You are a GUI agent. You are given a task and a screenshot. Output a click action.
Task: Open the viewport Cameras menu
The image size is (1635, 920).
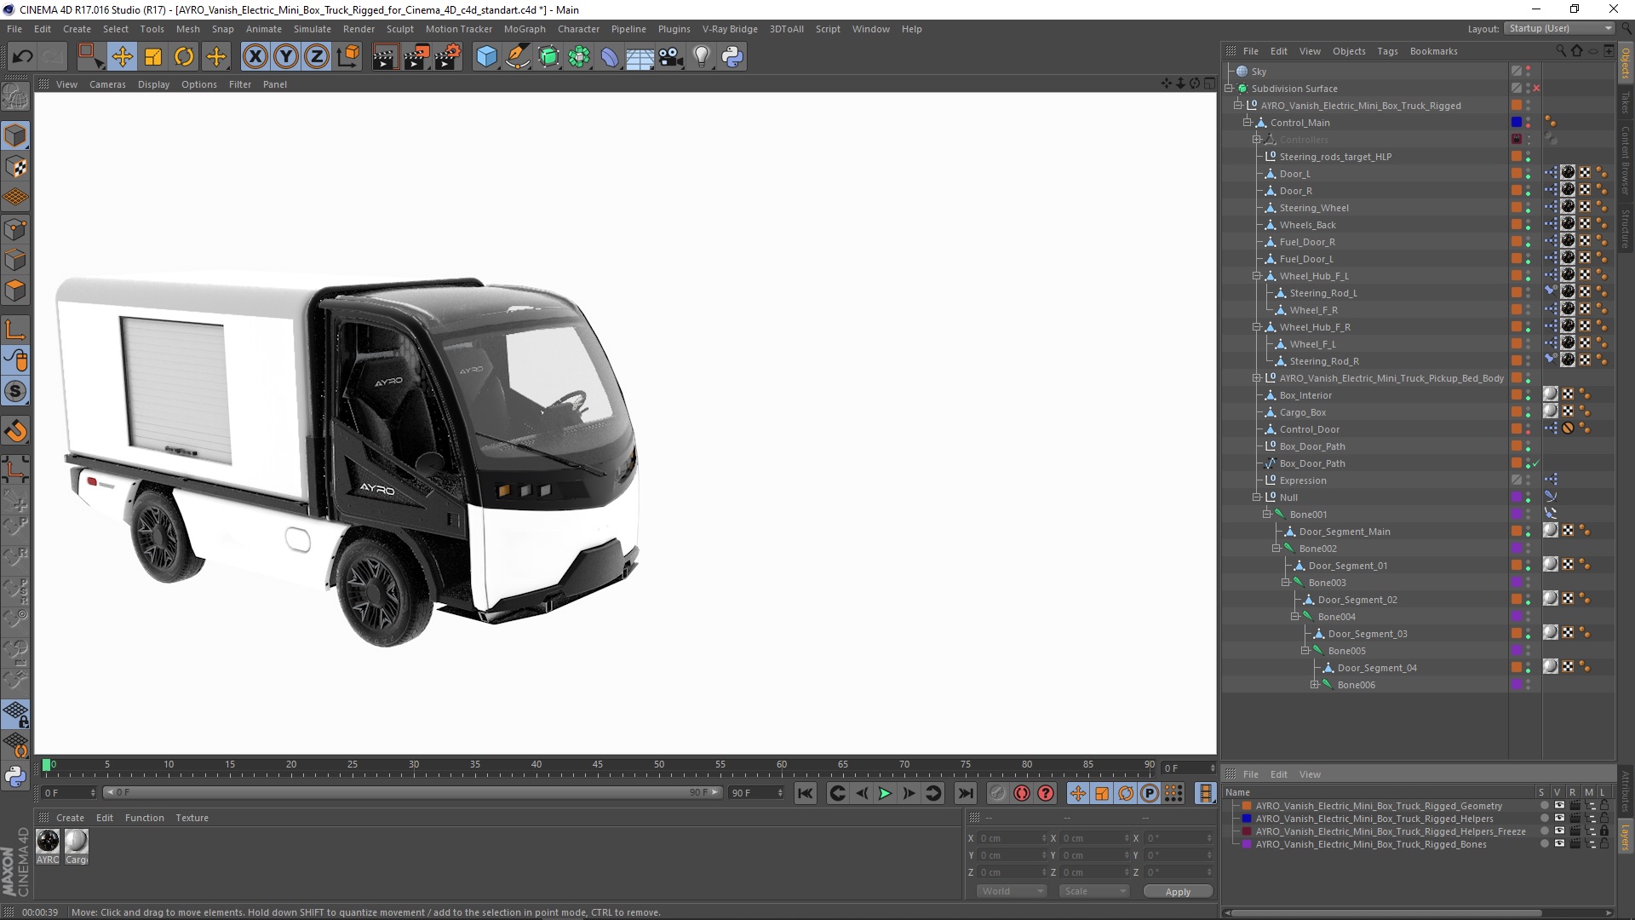107,84
